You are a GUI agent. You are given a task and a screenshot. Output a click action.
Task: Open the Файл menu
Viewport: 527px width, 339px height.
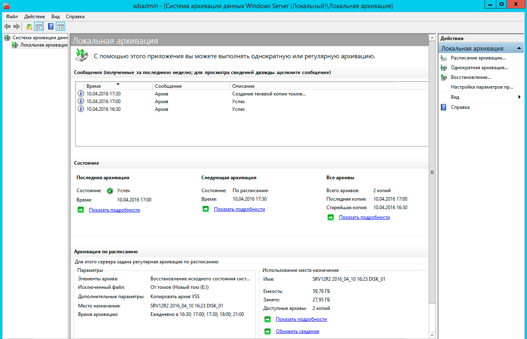(x=12, y=17)
